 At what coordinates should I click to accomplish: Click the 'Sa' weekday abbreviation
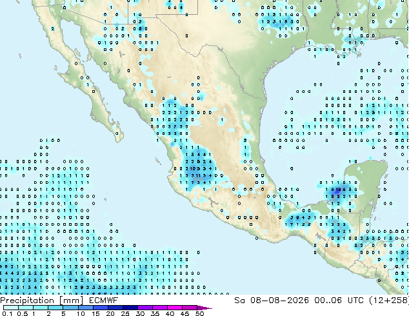tap(240, 301)
